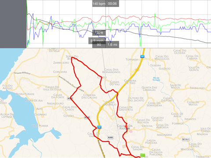211x158 pixels.
Task: Click the N360 badge near Covões
Action: tap(87, 117)
